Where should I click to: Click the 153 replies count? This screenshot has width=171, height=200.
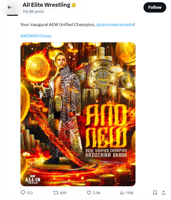30,193
